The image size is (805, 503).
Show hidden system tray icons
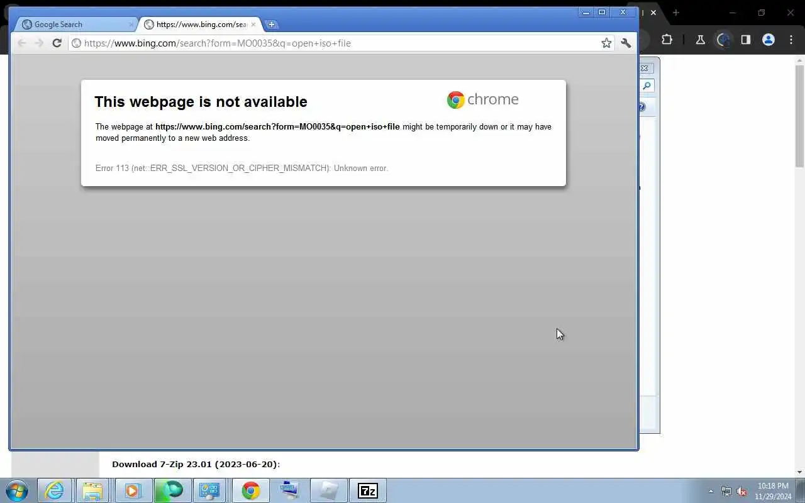pyautogui.click(x=711, y=491)
